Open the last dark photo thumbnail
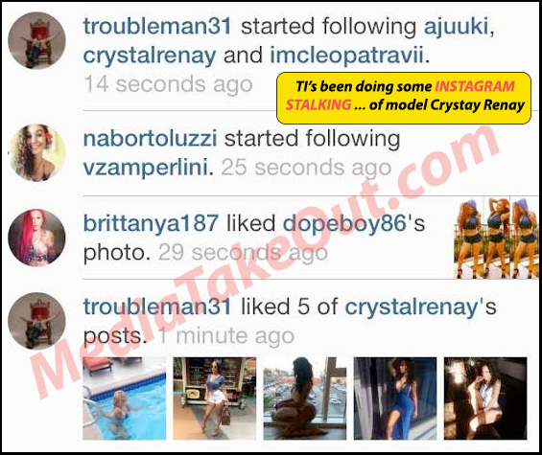This screenshot has width=542, height=455. tap(485, 398)
